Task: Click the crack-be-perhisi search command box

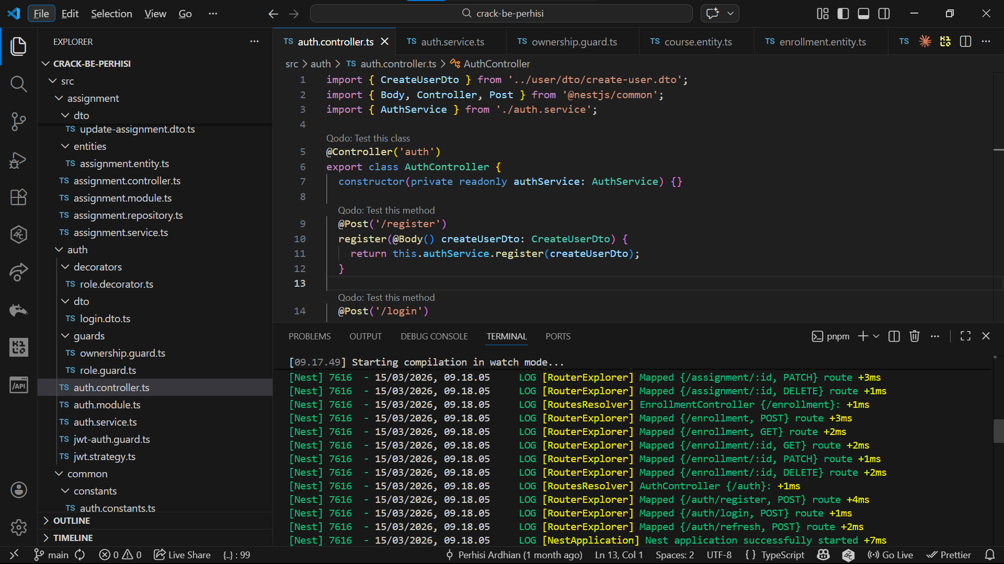Action: [x=501, y=14]
